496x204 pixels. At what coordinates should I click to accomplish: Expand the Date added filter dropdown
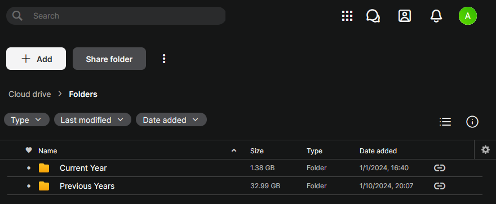pyautogui.click(x=171, y=120)
